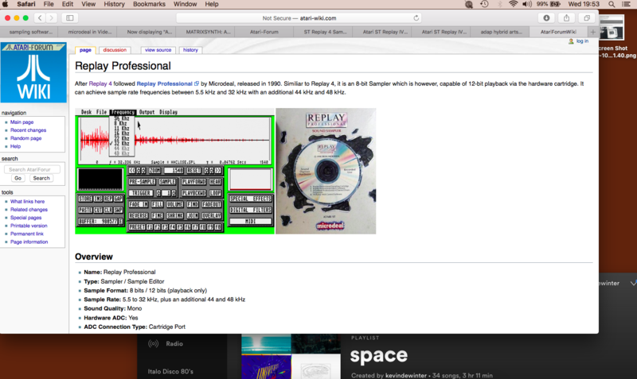The height and width of the screenshot is (379, 637).
Task: Follow the 'Replay 4' link
Action: click(100, 83)
